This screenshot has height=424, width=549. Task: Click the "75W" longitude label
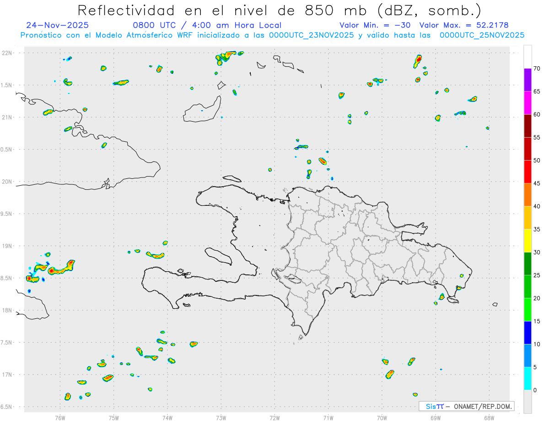[114, 418]
